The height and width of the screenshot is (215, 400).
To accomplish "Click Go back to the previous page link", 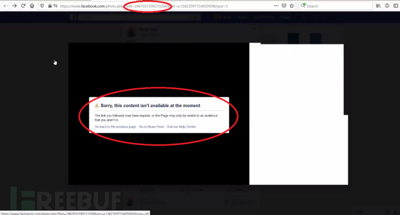I will point(115,127).
